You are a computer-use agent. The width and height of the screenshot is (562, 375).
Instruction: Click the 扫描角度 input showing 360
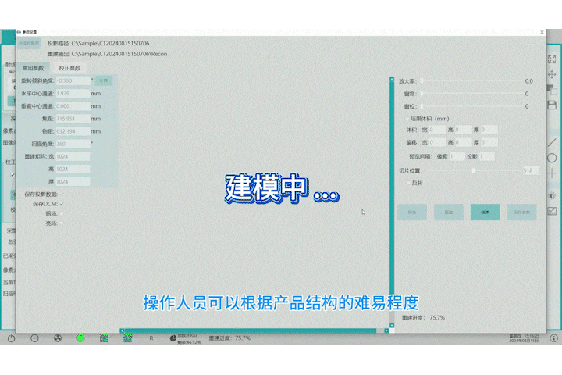coord(73,144)
